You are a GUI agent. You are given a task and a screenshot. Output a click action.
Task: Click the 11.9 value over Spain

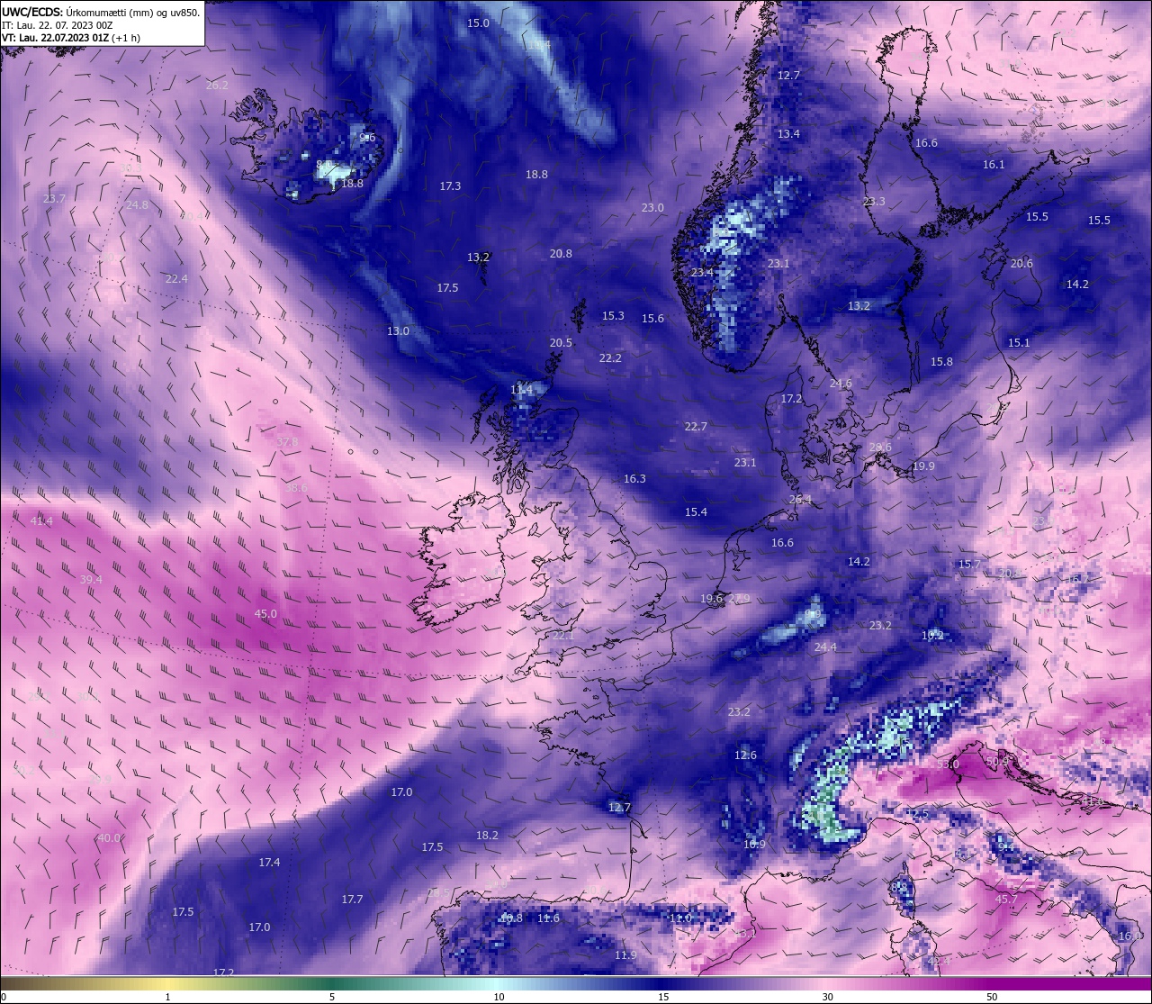tap(625, 955)
